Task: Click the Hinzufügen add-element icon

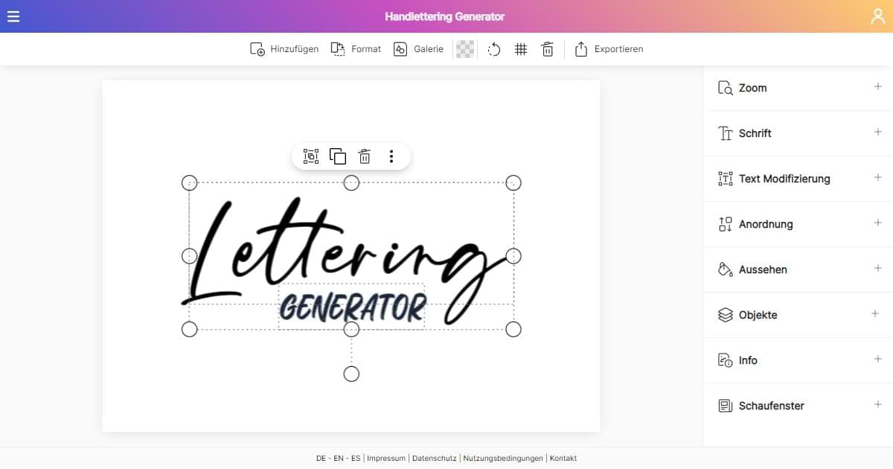Action: click(257, 49)
